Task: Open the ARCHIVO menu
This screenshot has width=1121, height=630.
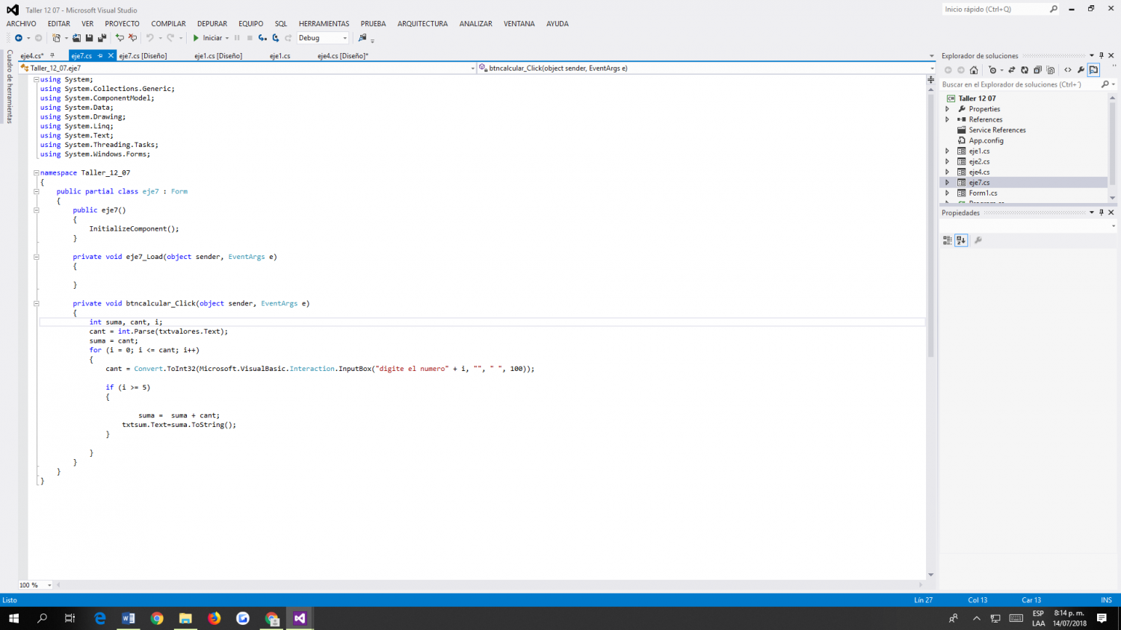Action: pyautogui.click(x=21, y=24)
